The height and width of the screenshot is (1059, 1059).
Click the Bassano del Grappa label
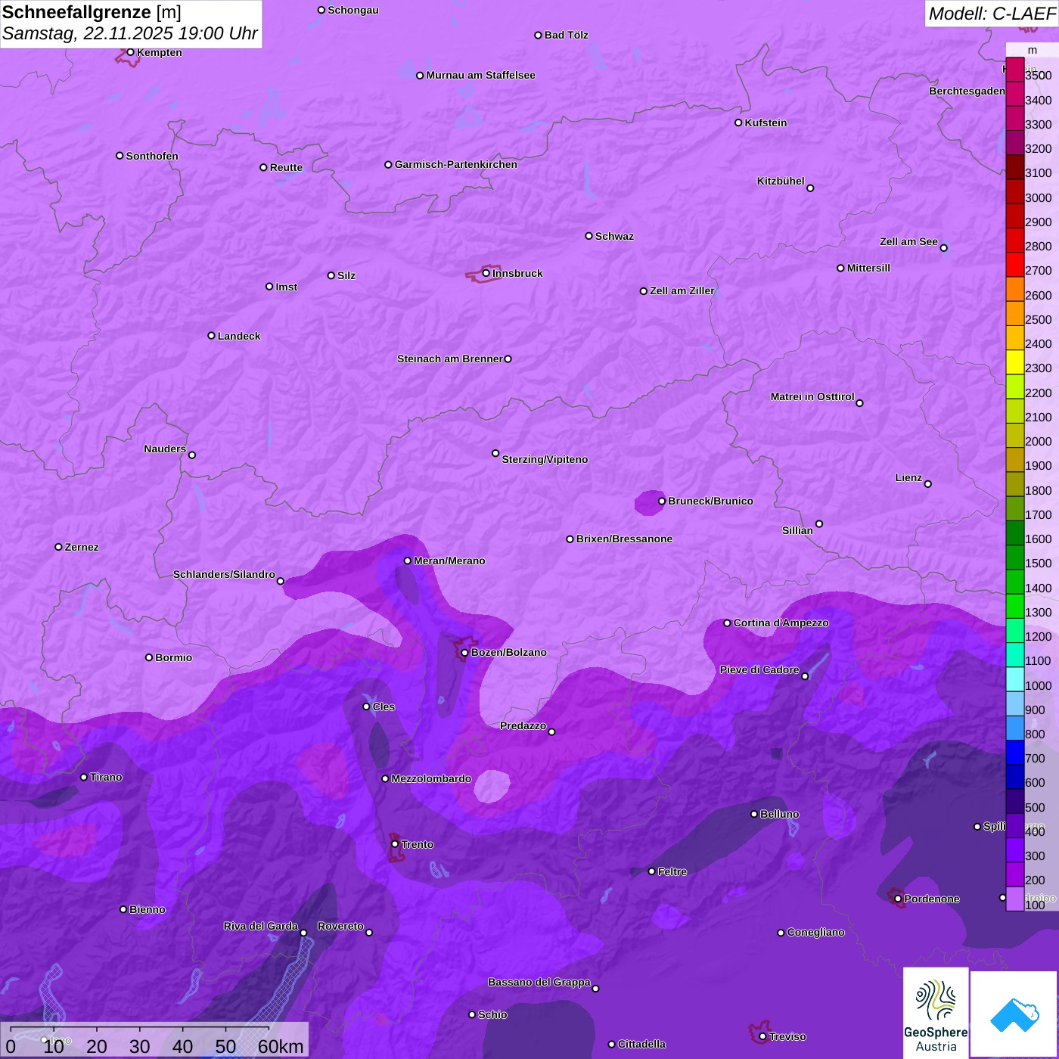pyautogui.click(x=539, y=982)
